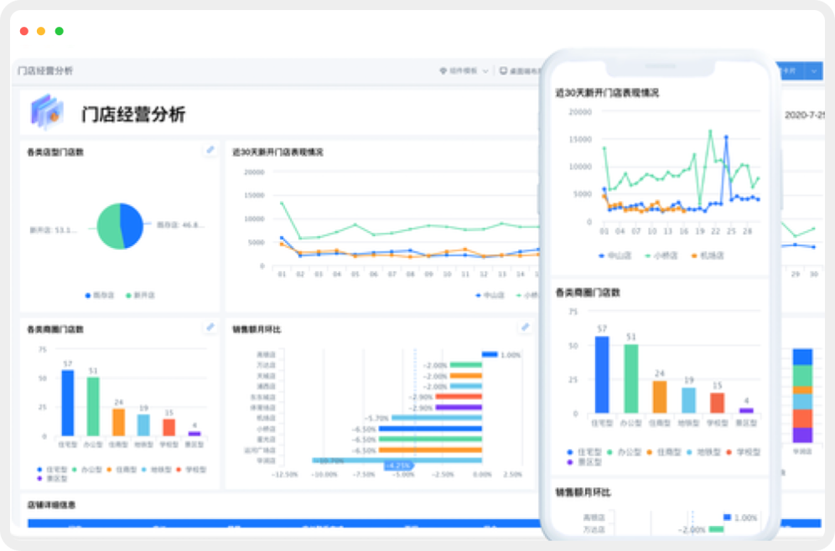This screenshot has width=835, height=551.
Task: Expand the 组件模板 dropdown arrow
Action: pos(485,71)
